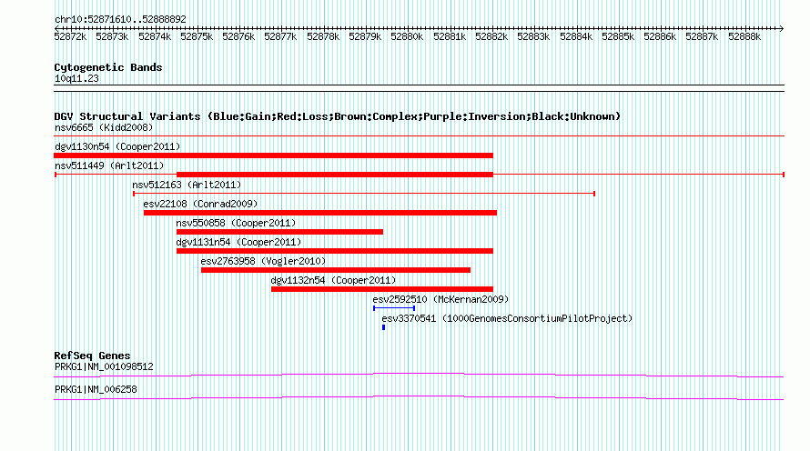Click the dgv1131n54 (Cooper2011) red bar
Viewport: 810px width, 451px height.
[334, 251]
